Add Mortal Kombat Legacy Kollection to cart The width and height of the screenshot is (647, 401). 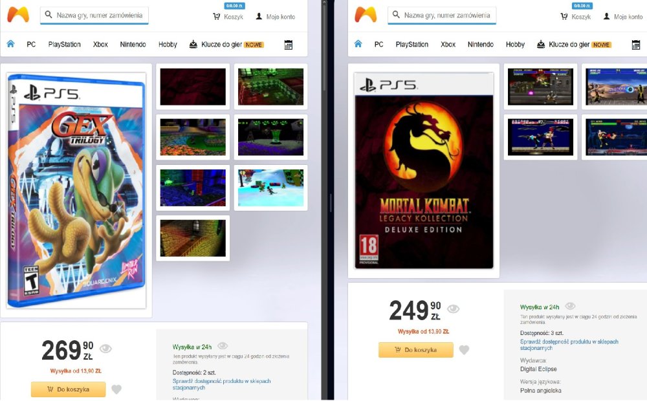coord(416,350)
